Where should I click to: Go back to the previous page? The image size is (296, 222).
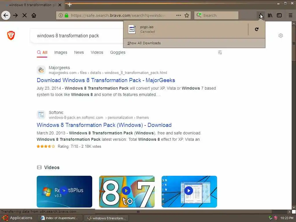pyautogui.click(x=6, y=15)
